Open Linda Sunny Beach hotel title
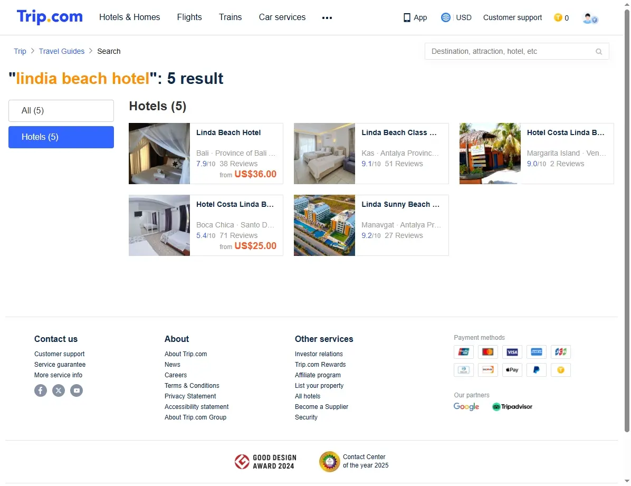Image resolution: width=631 pixels, height=486 pixels. [400, 204]
